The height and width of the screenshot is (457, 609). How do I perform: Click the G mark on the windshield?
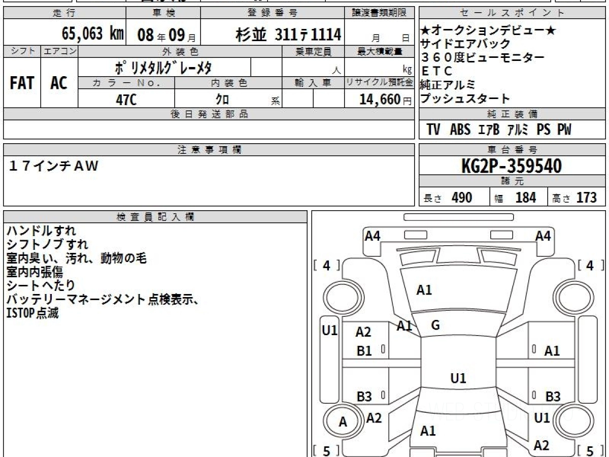pos(435,325)
